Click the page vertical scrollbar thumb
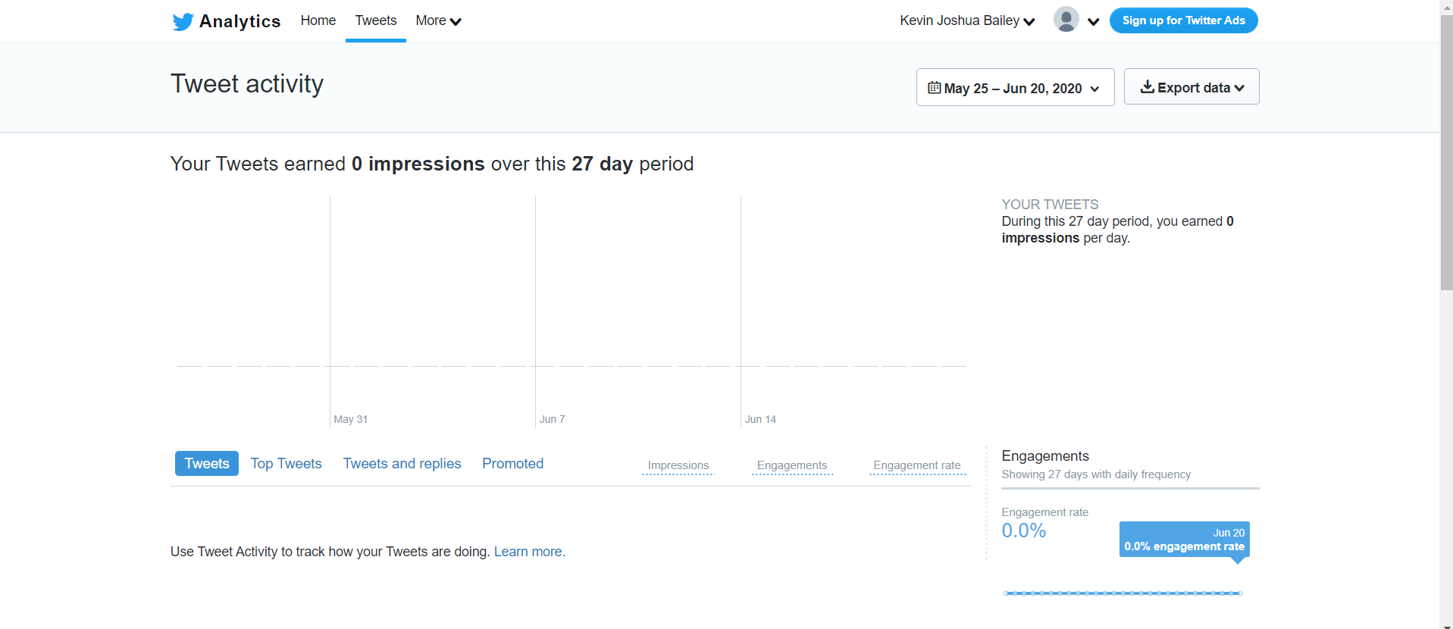This screenshot has height=629, width=1453. click(x=1446, y=152)
